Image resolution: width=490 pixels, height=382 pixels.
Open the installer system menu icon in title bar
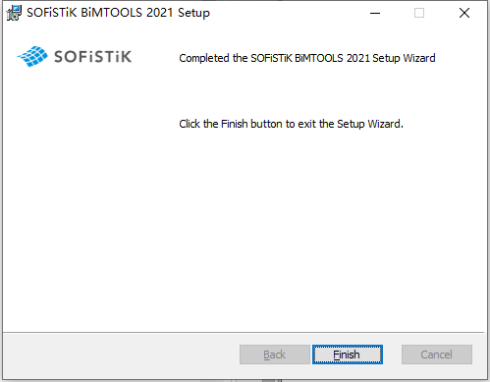[14, 13]
